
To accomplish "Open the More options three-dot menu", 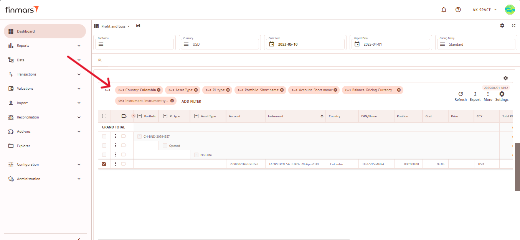I will pos(488,94).
